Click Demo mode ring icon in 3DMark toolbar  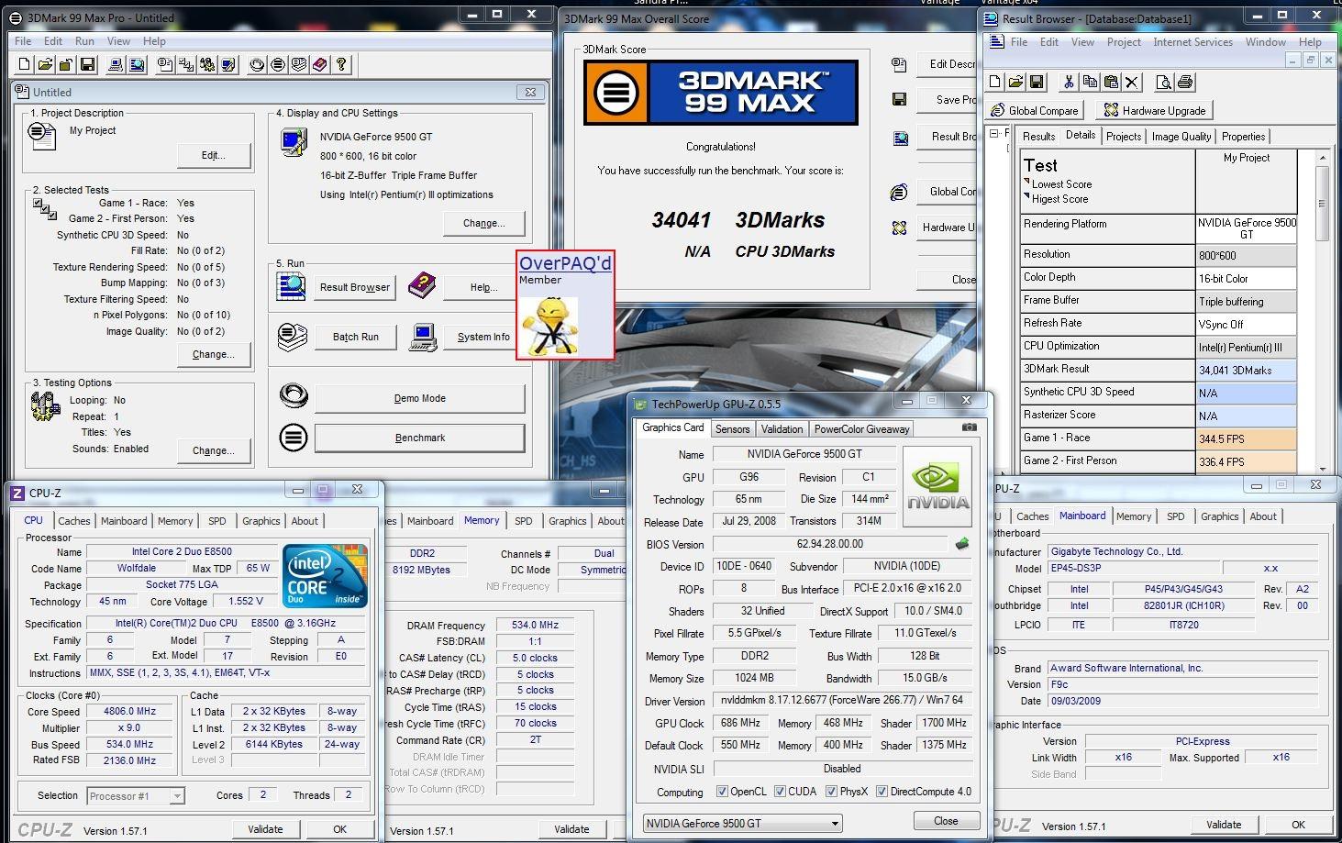257,64
